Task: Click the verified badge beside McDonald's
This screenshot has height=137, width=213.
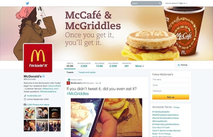Action: (44, 76)
